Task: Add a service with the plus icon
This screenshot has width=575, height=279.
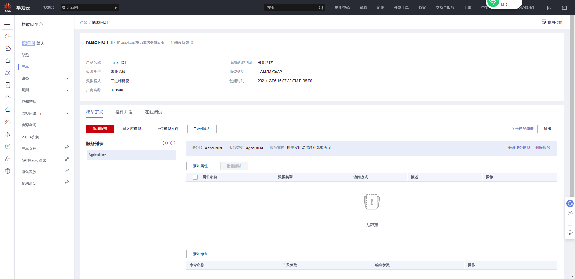Action: (165, 143)
